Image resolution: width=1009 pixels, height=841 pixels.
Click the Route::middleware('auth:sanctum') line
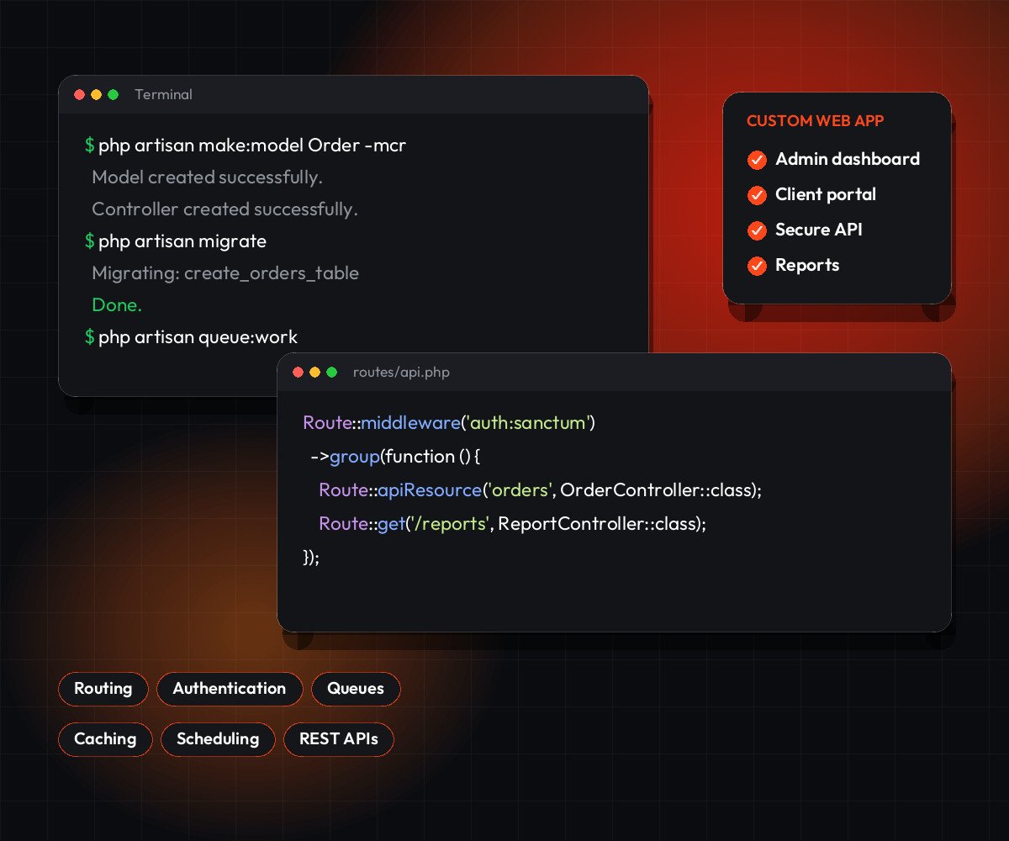point(449,423)
